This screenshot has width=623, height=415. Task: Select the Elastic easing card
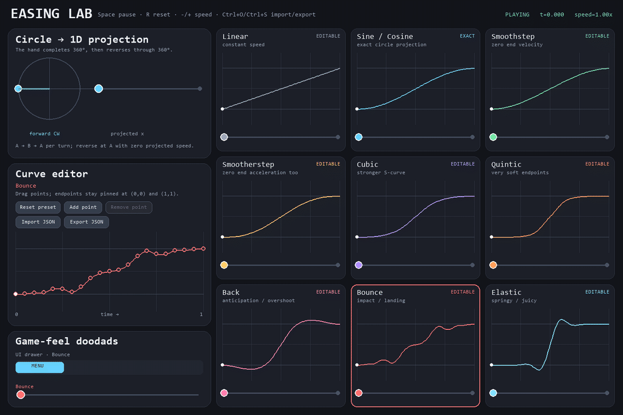pos(550,345)
